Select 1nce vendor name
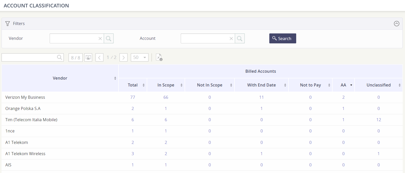405x173 pixels. [x=10, y=131]
